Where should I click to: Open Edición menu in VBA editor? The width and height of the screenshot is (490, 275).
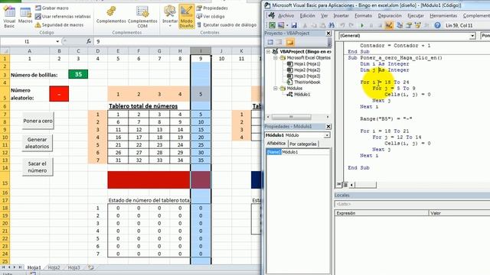point(308,15)
